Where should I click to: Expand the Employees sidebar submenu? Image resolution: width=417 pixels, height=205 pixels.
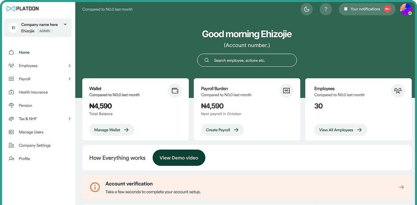point(69,66)
